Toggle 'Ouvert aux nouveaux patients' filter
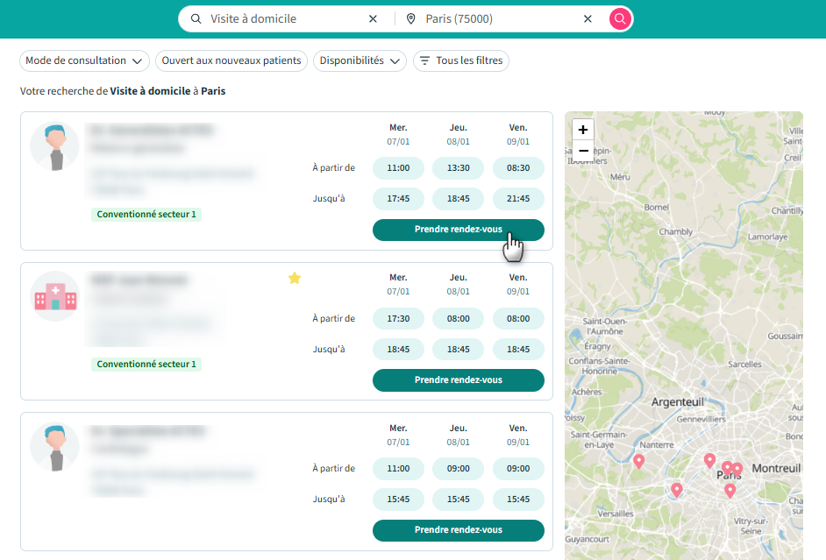This screenshot has height=560, width=826. [231, 60]
